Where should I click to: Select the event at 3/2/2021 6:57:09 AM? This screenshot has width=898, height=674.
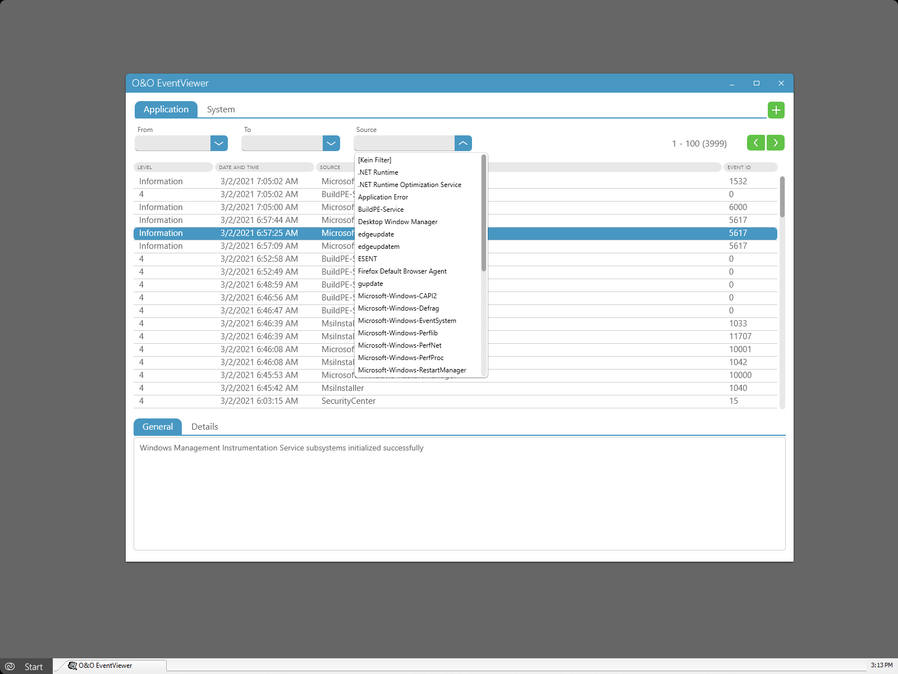(455, 246)
